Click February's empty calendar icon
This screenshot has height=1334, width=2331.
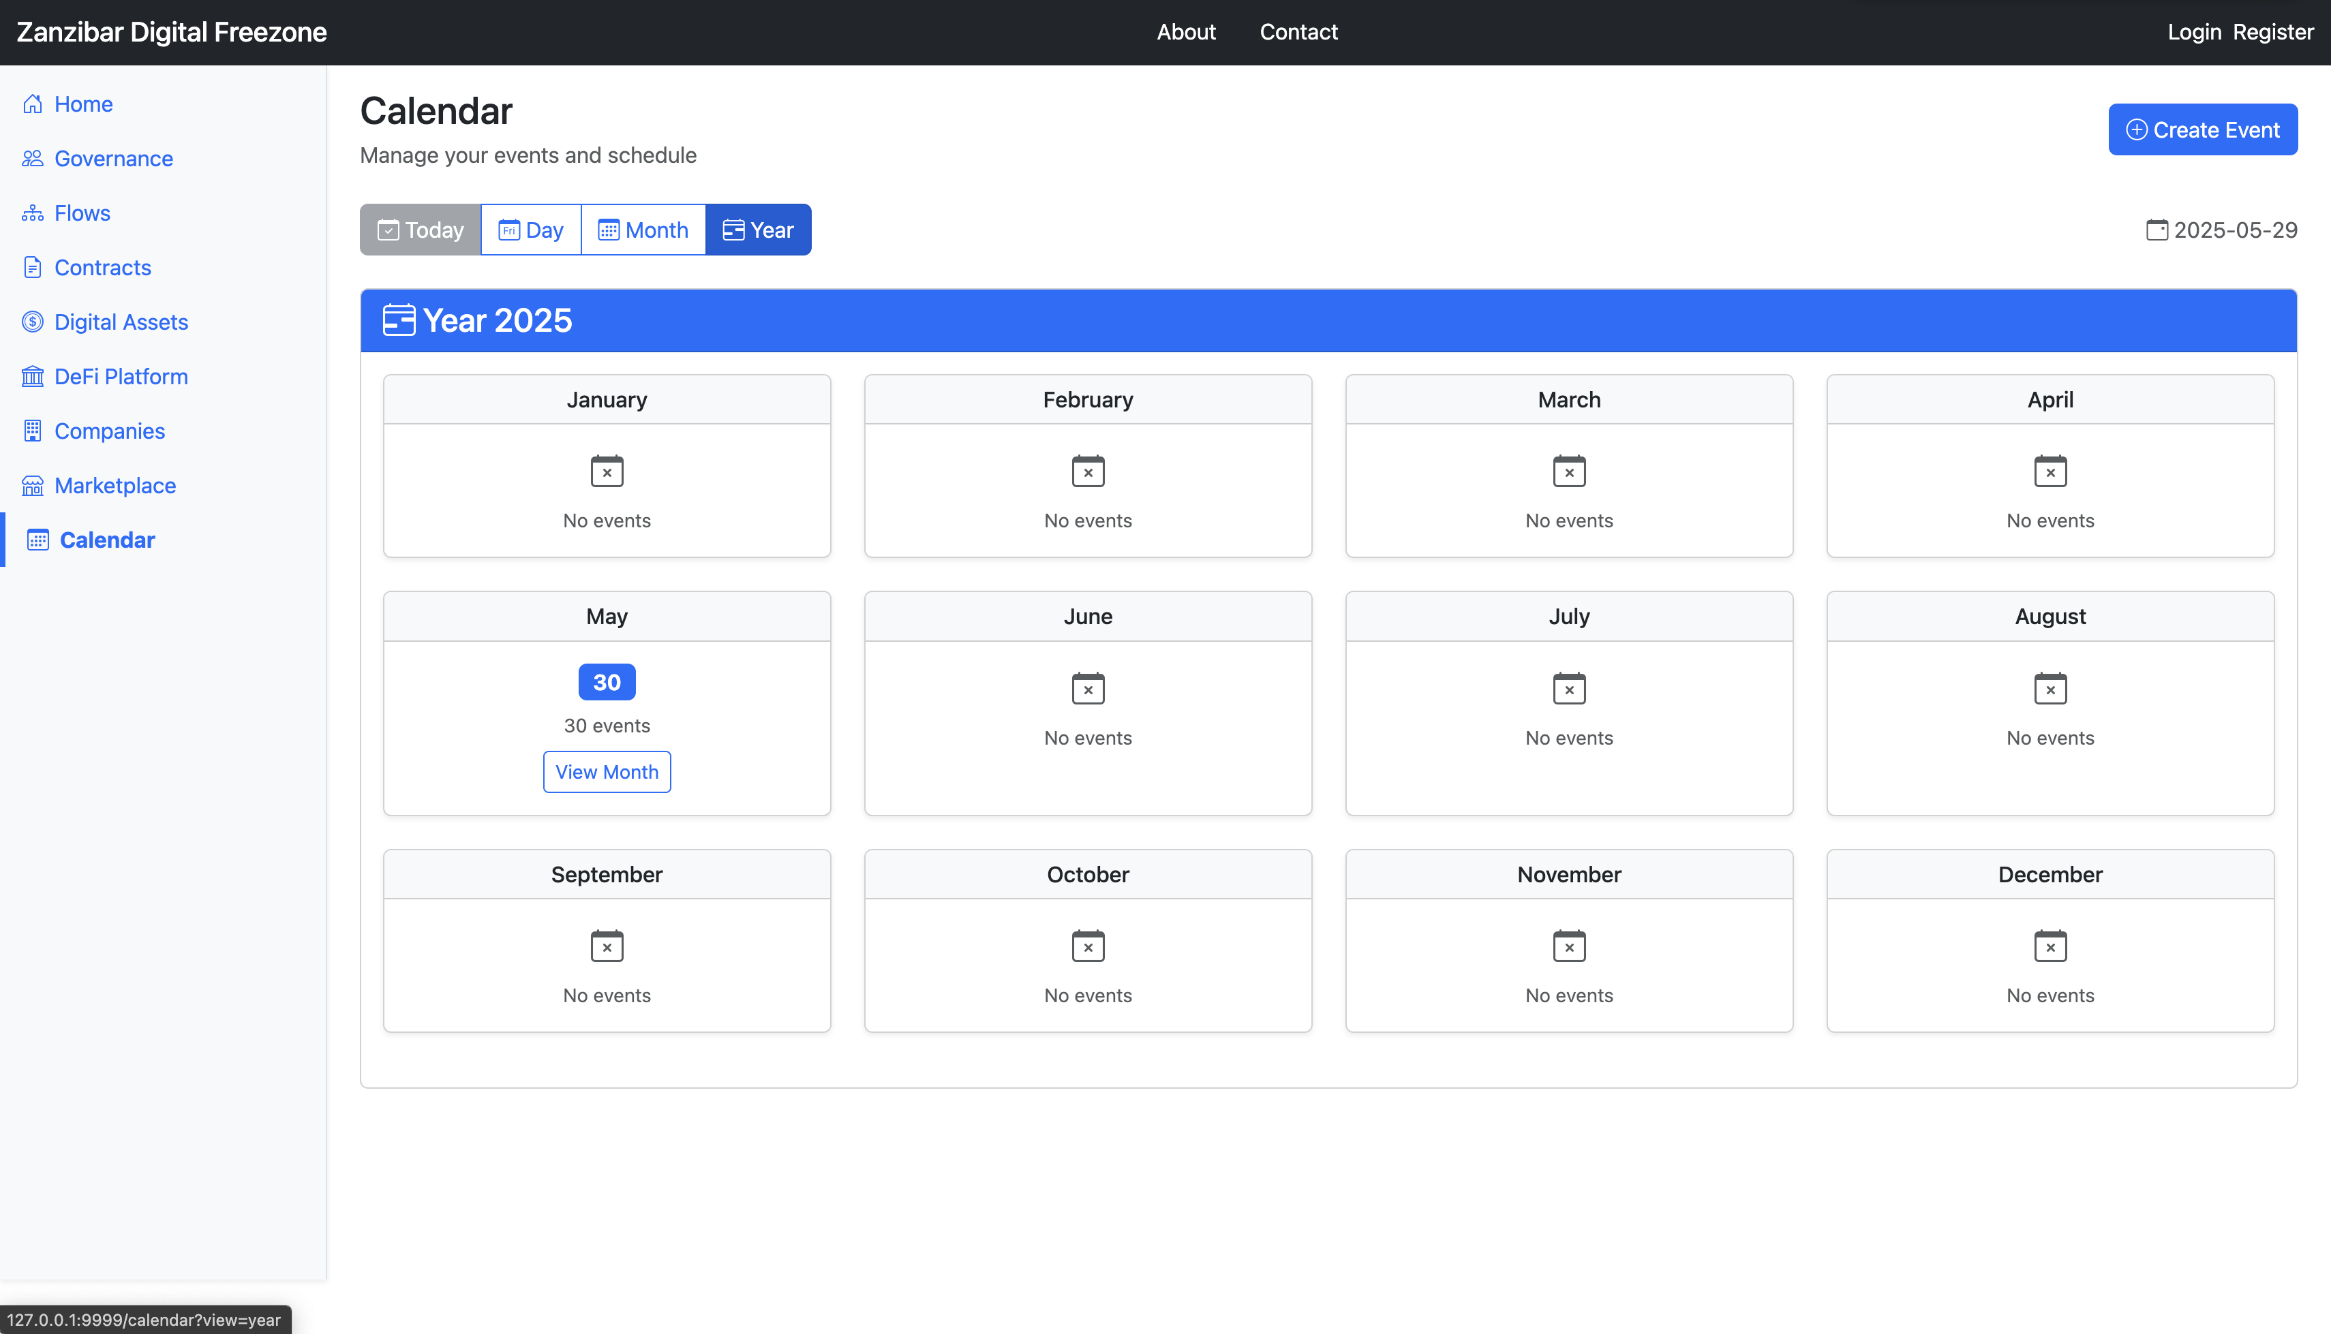[1088, 471]
